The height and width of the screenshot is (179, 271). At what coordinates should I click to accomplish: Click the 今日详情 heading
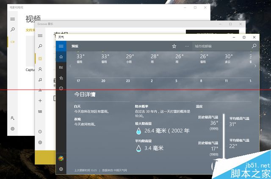pyautogui.click(x=85, y=94)
